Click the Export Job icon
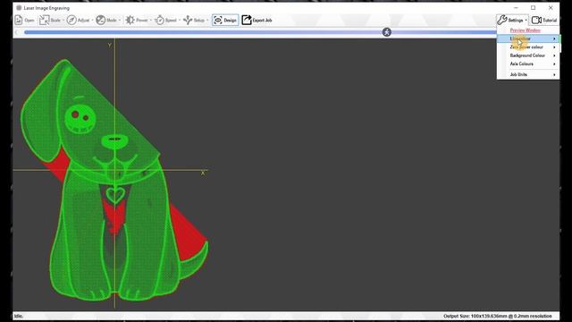 pyautogui.click(x=247, y=20)
